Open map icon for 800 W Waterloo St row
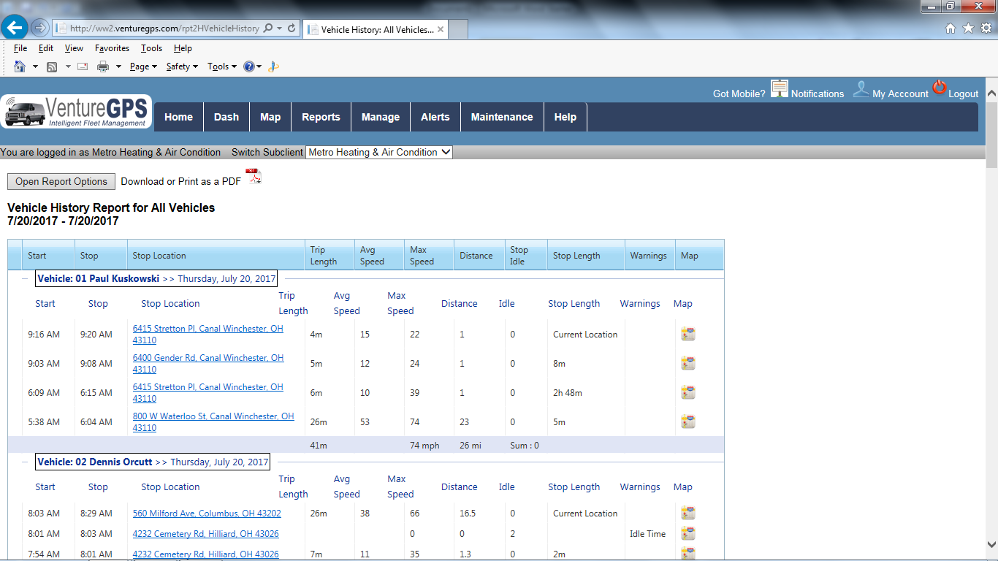 [687, 422]
